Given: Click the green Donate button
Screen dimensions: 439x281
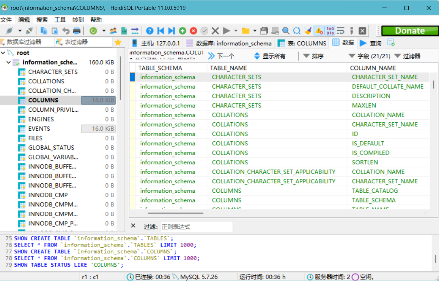Looking at the screenshot, I should point(410,30).
